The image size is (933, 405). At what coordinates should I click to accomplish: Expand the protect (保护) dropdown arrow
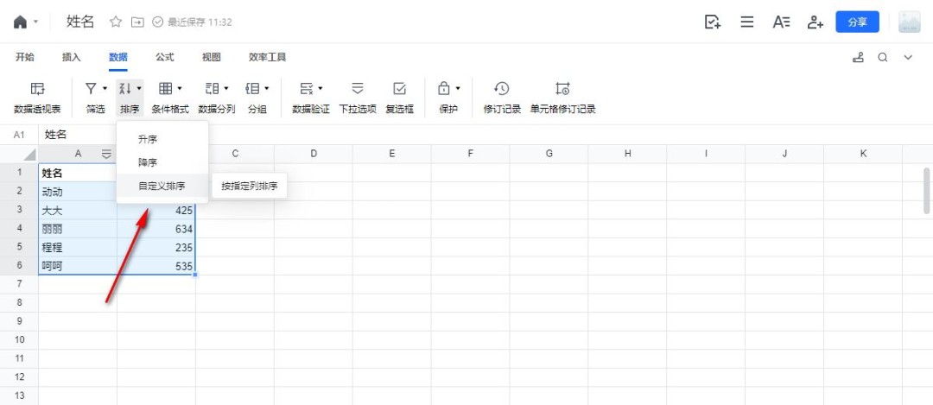(x=458, y=88)
